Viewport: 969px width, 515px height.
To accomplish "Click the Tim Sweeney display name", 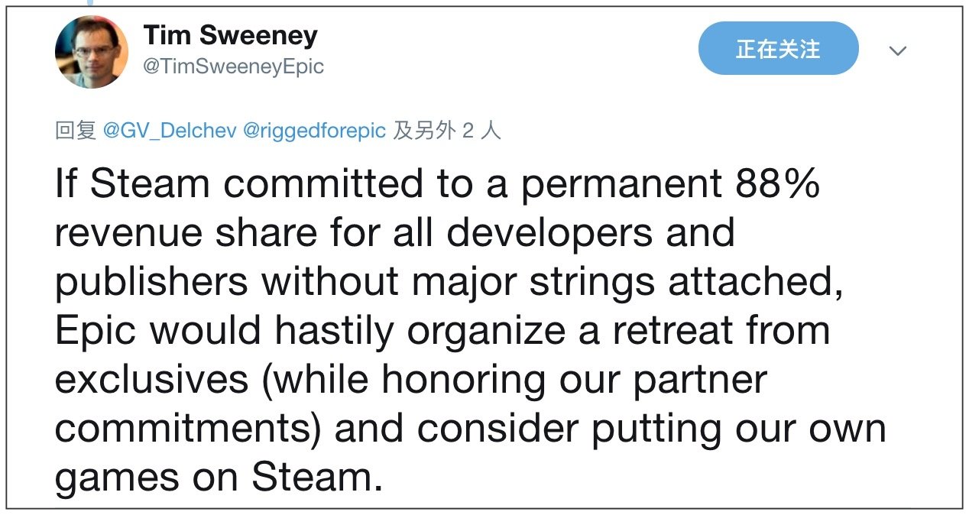I will pyautogui.click(x=230, y=35).
